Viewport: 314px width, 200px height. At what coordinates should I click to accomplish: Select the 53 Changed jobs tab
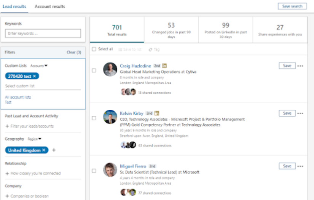[x=171, y=30]
